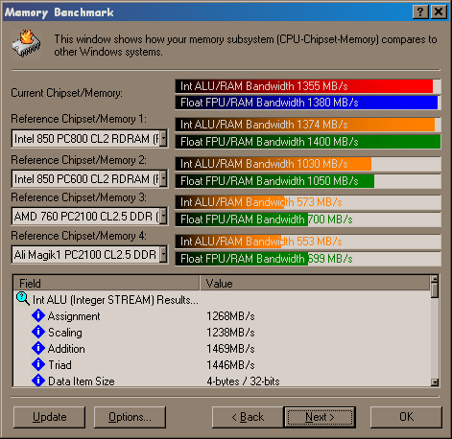
Task: Click the Back button
Action: (248, 417)
